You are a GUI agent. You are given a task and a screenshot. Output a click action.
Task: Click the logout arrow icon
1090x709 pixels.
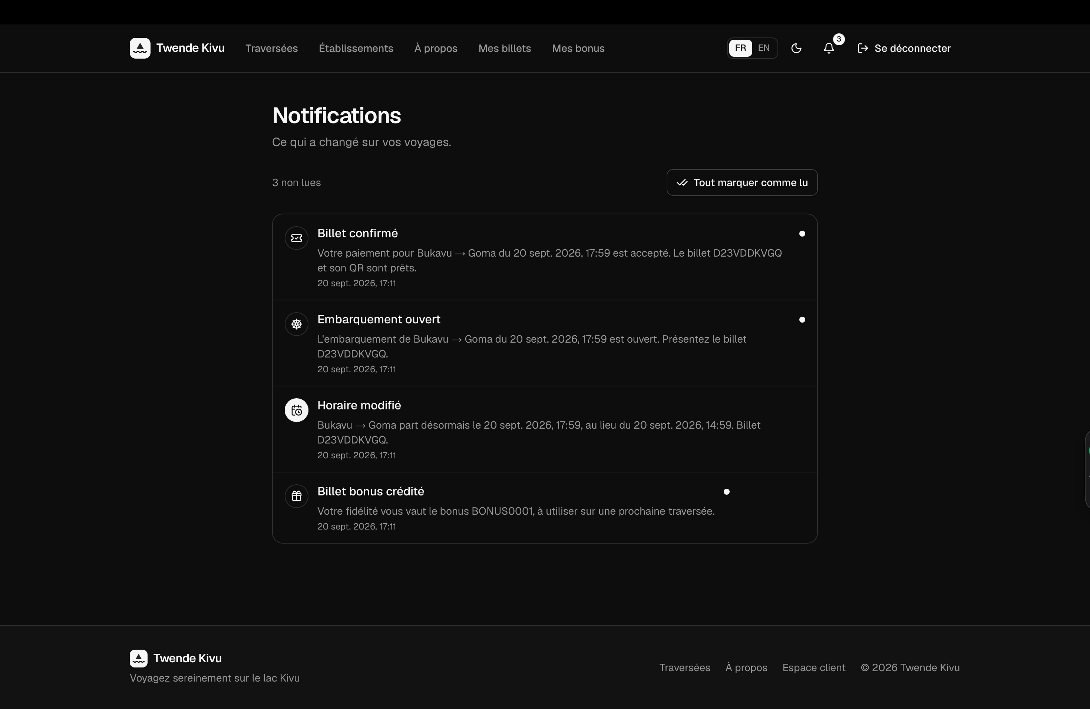(863, 48)
